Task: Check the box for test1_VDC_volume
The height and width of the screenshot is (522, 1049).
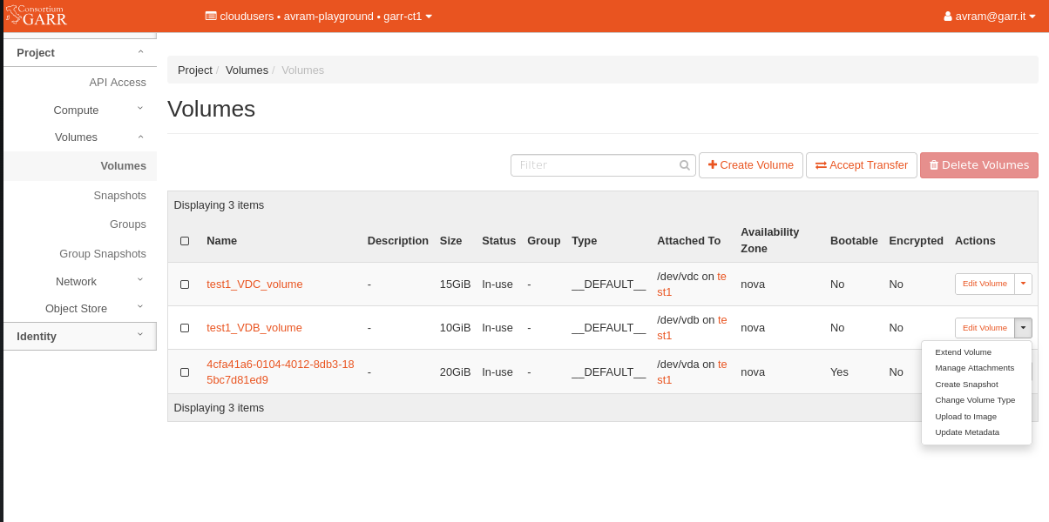Action: coord(185,284)
